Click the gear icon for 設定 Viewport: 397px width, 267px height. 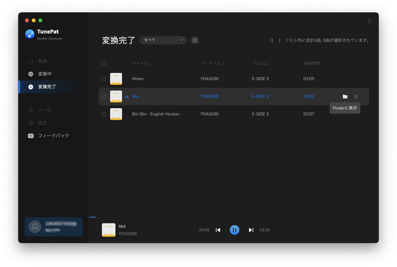[x=31, y=123]
